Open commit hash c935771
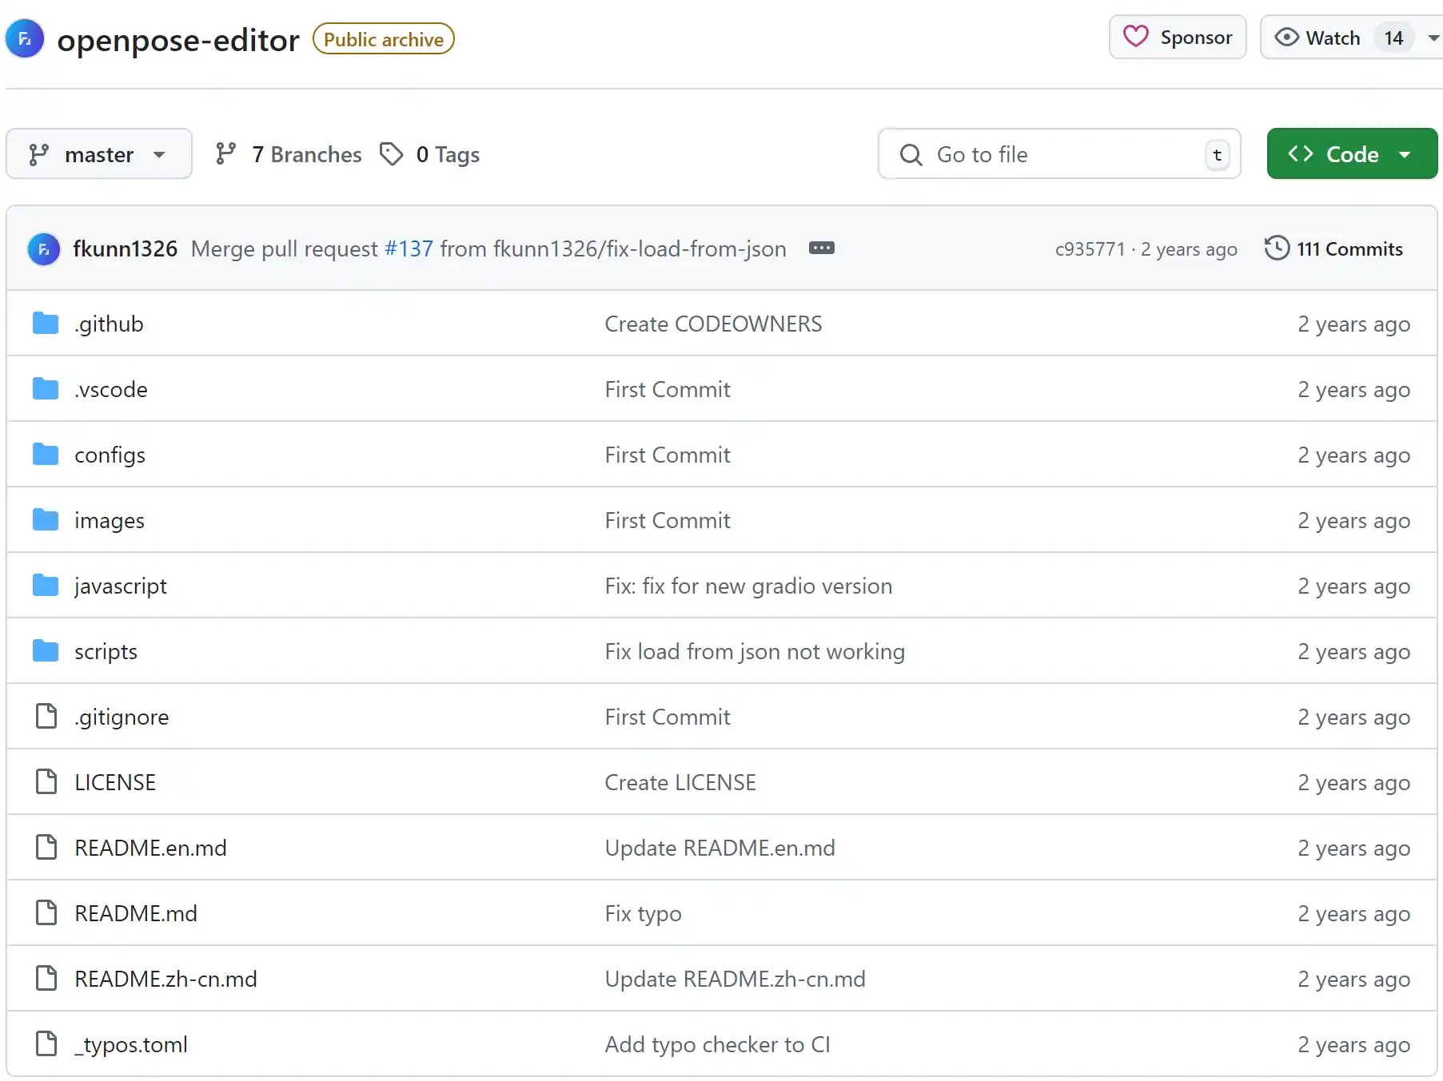Image resolution: width=1443 pixels, height=1081 pixels. [1090, 249]
